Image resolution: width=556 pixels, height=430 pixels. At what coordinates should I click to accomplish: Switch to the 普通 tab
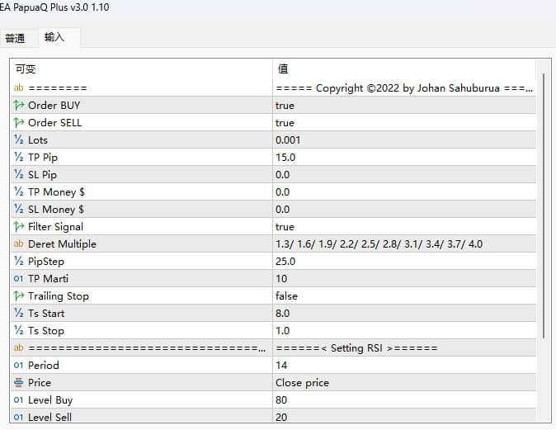click(x=15, y=38)
